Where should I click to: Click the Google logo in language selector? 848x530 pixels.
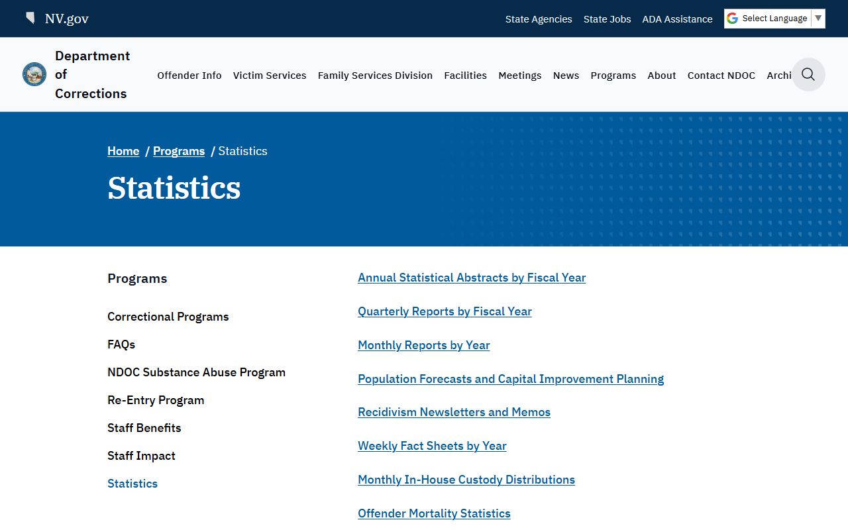click(x=732, y=19)
